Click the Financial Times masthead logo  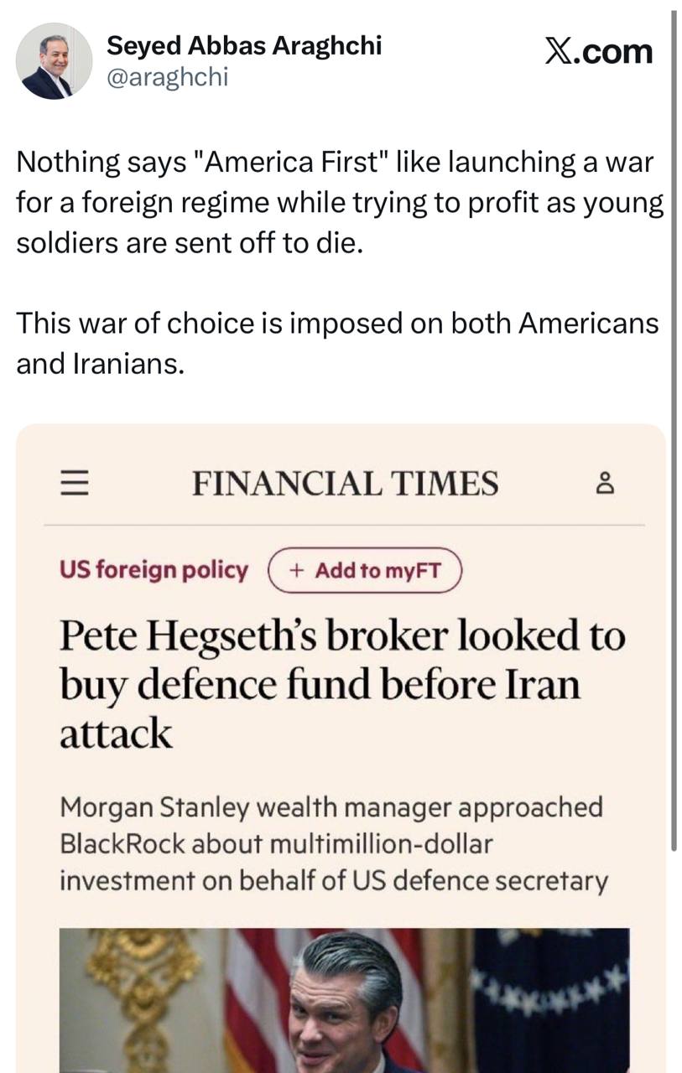pyautogui.click(x=345, y=484)
